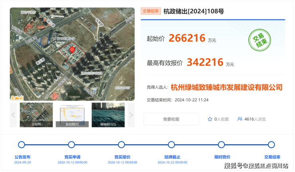Image resolution: width=295 pixels, height=172 pixels.
Task: Select the 区位图(1) thumbnail
Action: point(72,115)
